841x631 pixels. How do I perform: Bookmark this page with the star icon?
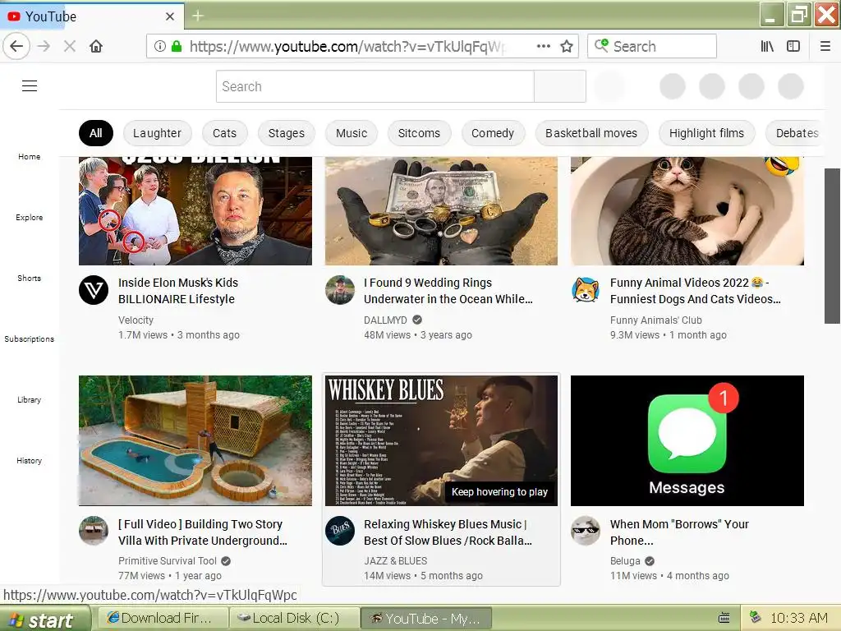(567, 46)
